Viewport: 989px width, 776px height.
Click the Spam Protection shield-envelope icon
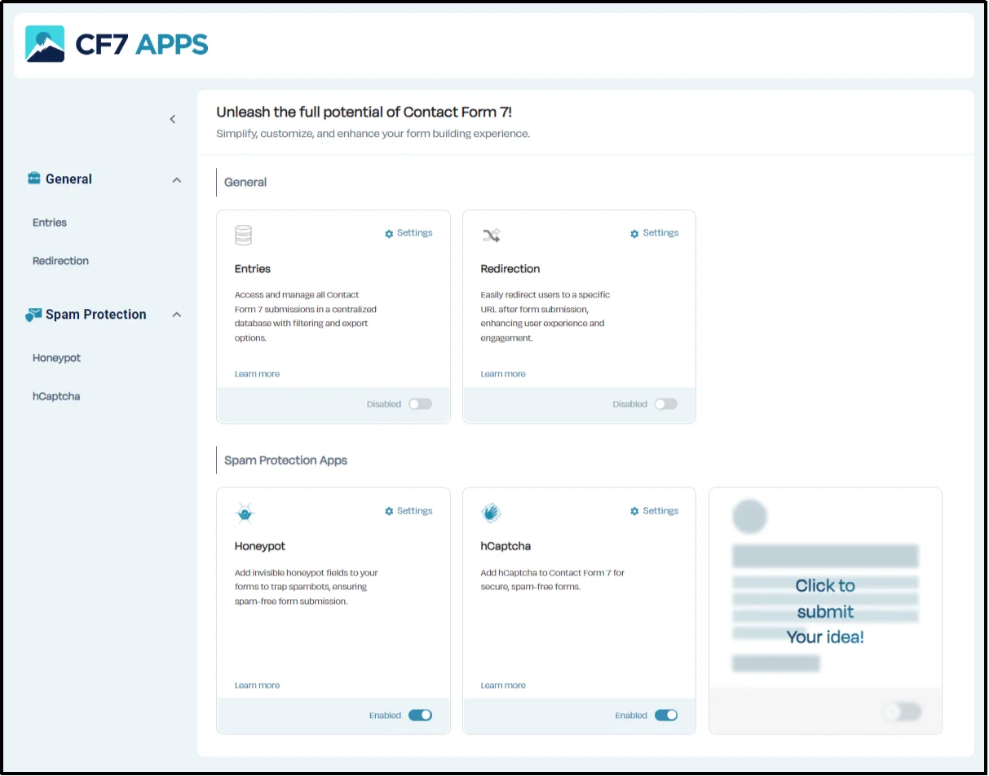coord(33,315)
